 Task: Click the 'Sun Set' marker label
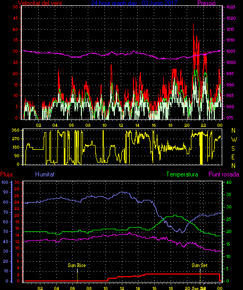coord(199,265)
